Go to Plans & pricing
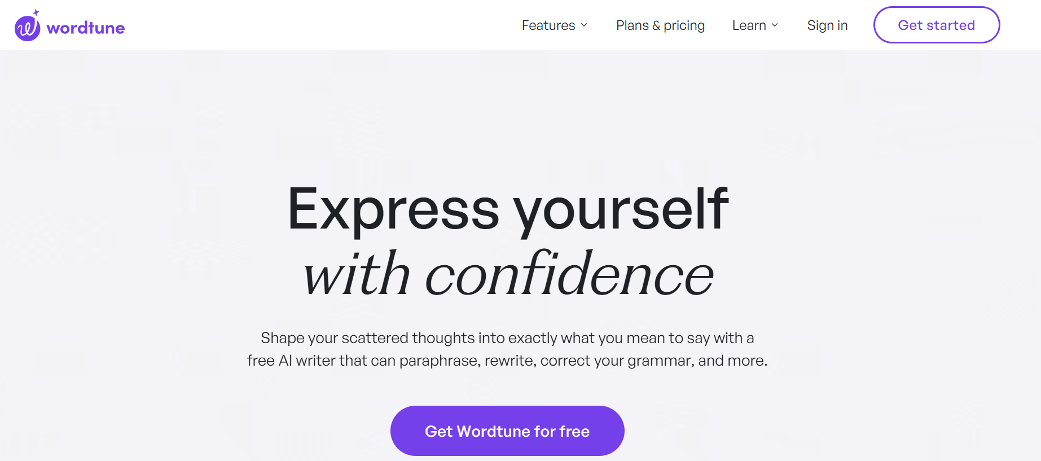Image resolution: width=1041 pixels, height=461 pixels. [x=660, y=25]
